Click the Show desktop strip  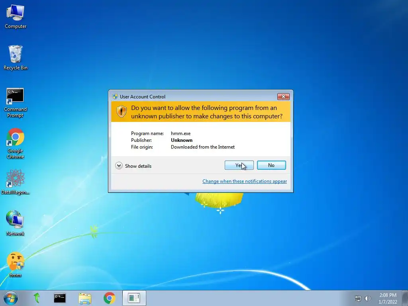405,298
